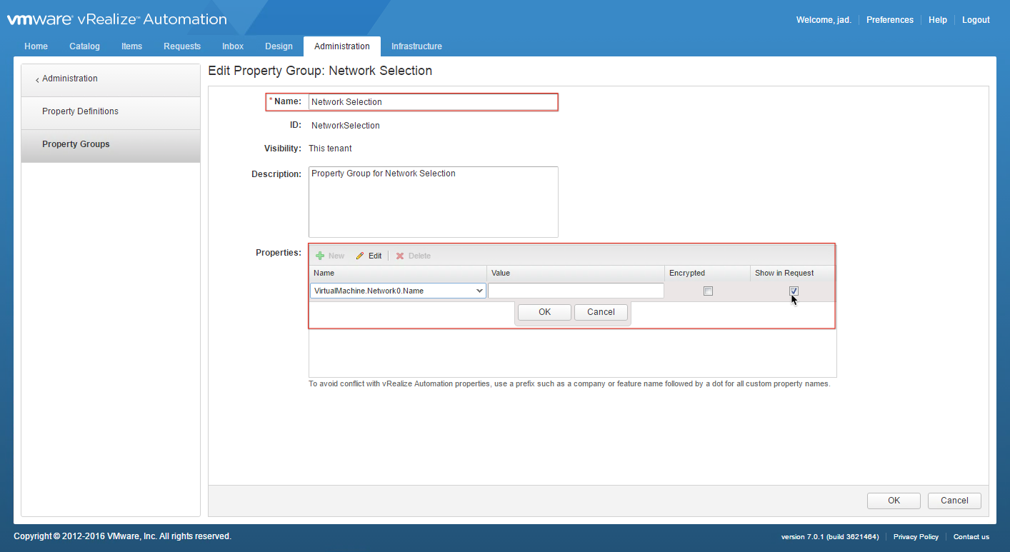Open the Preferences link
This screenshot has width=1010, height=552.
coord(890,20)
